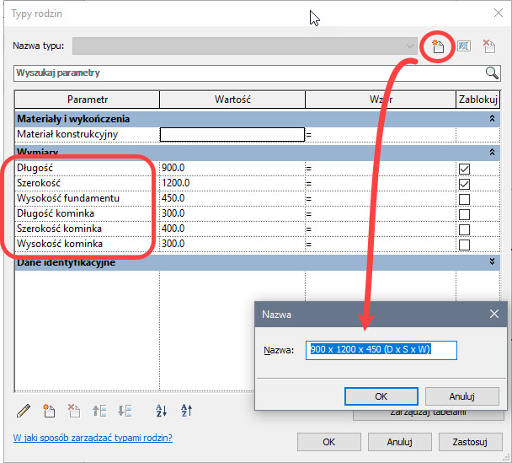Click the Nazwa text input field

pos(381,350)
